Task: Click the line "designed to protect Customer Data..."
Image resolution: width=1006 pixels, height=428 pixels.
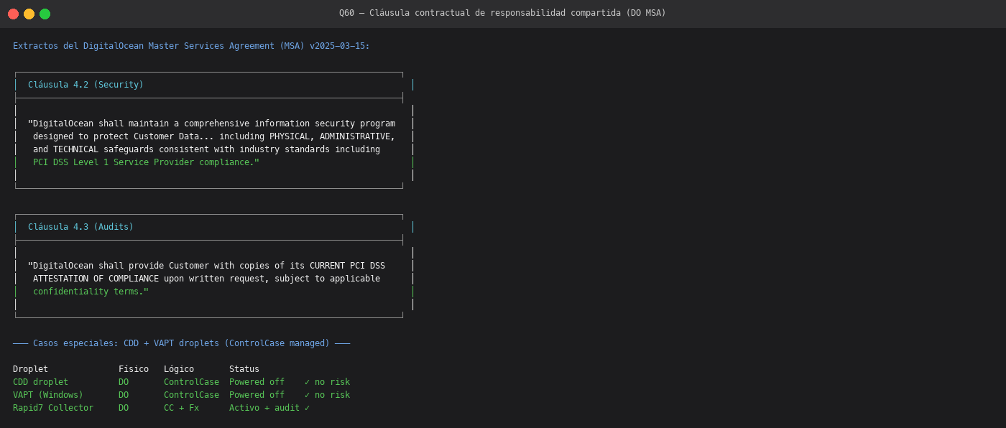Action: point(214,136)
